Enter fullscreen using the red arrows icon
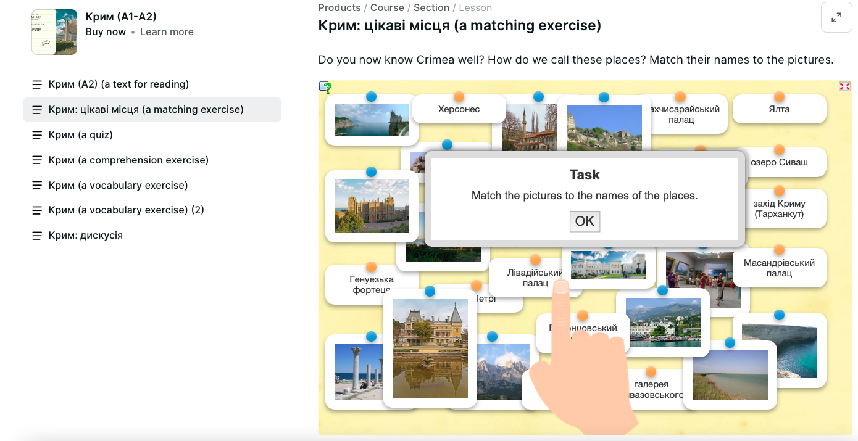The height and width of the screenshot is (441, 858). click(844, 86)
